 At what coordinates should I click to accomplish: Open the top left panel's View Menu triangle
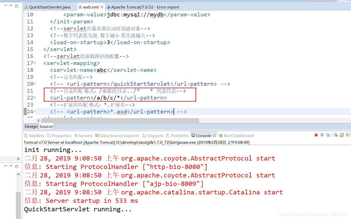pos(5,5)
